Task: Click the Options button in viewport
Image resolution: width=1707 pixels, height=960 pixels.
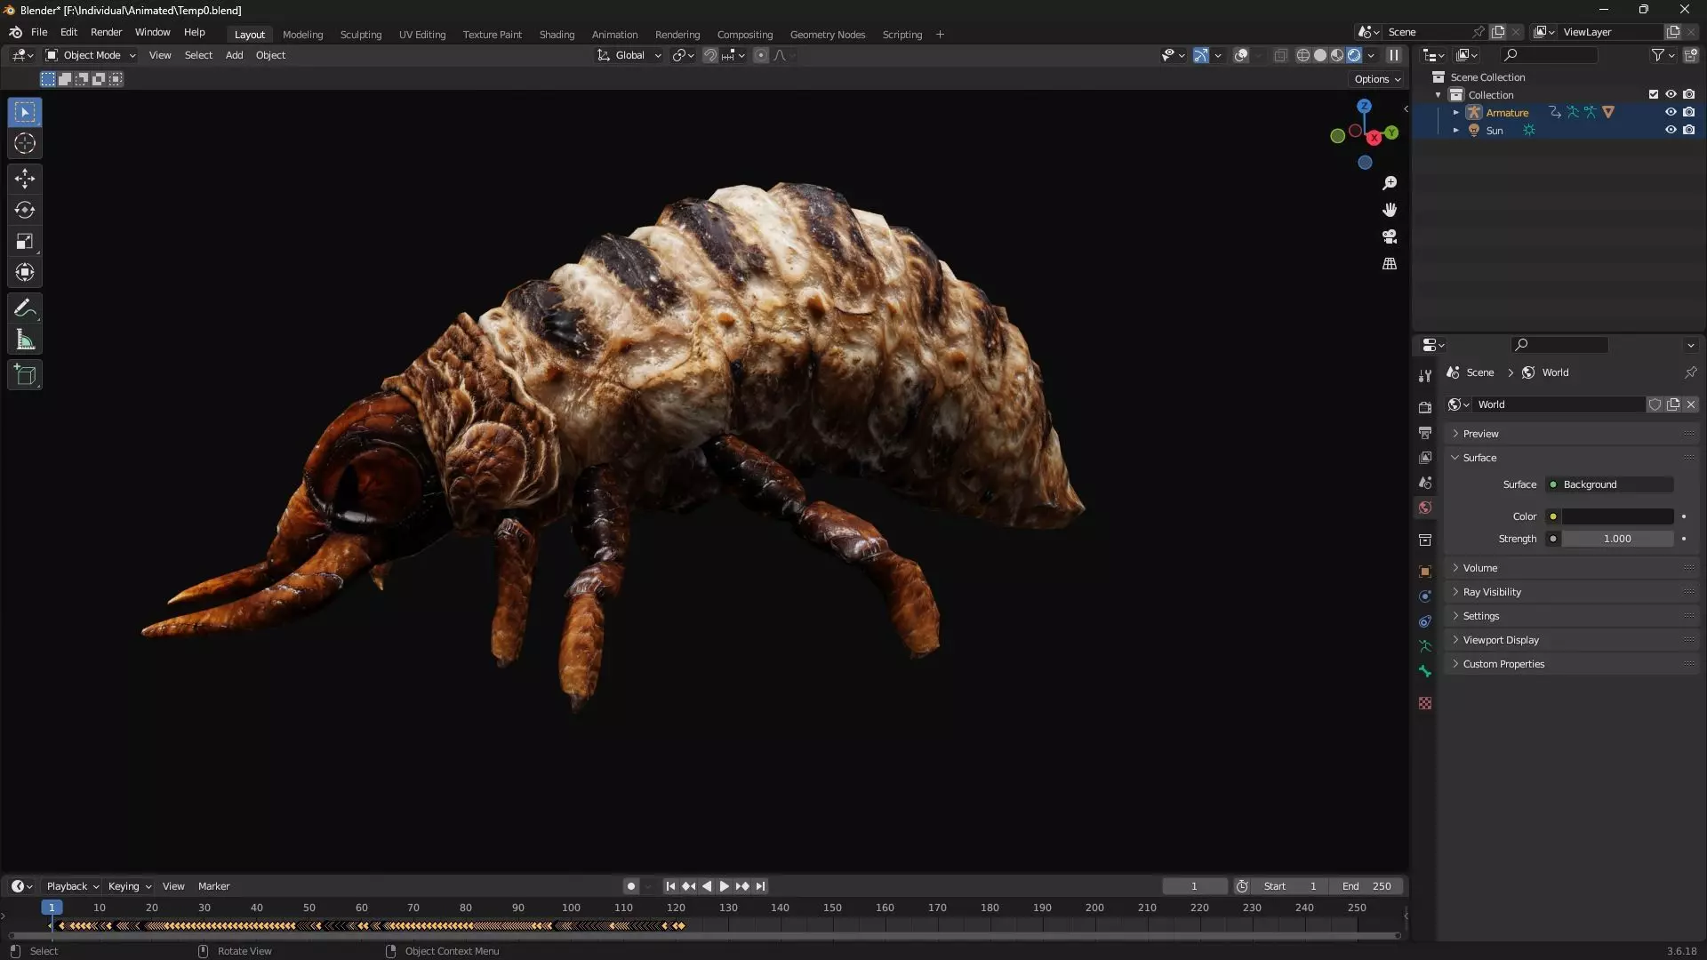Action: [1377, 79]
